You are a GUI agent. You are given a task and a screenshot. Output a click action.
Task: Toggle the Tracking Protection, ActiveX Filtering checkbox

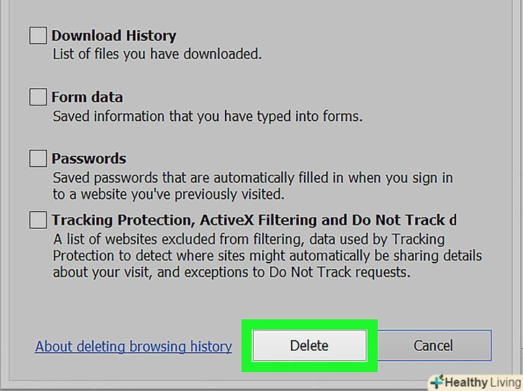point(38,220)
